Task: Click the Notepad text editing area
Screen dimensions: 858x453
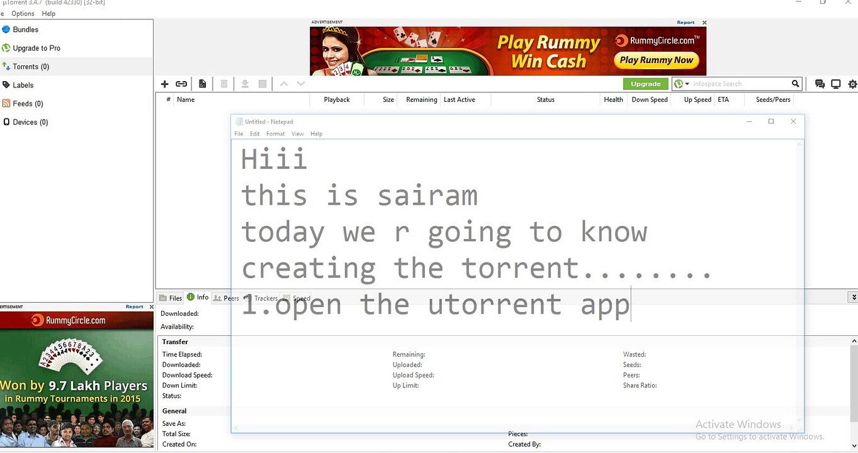Action: click(x=513, y=282)
